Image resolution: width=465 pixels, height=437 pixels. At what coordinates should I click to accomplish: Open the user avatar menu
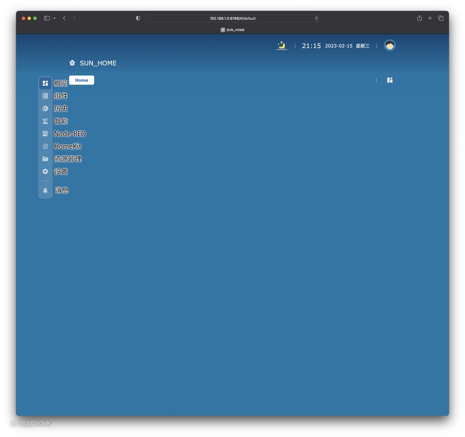click(x=390, y=45)
